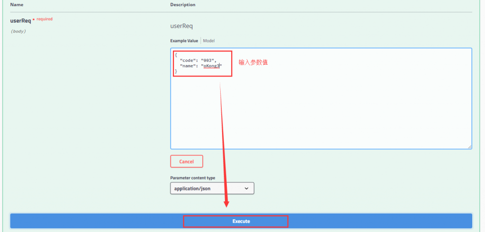
Task: Click the blue Execute button
Action: coord(241,221)
